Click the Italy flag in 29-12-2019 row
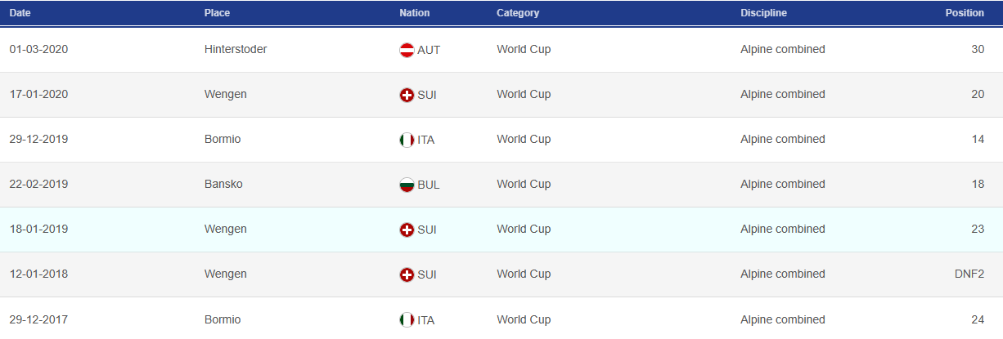 pos(407,140)
